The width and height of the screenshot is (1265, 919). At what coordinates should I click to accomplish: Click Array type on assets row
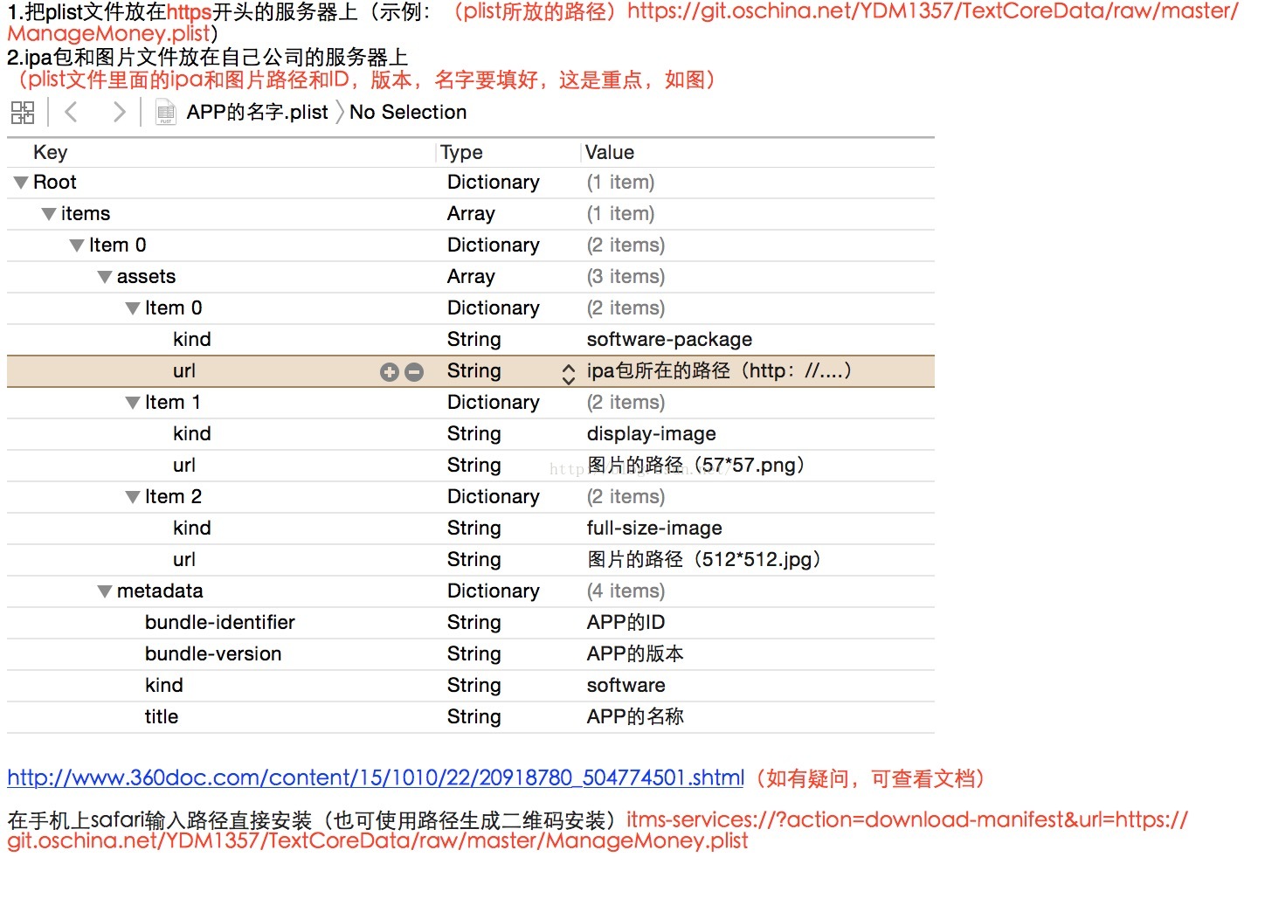pos(471,277)
